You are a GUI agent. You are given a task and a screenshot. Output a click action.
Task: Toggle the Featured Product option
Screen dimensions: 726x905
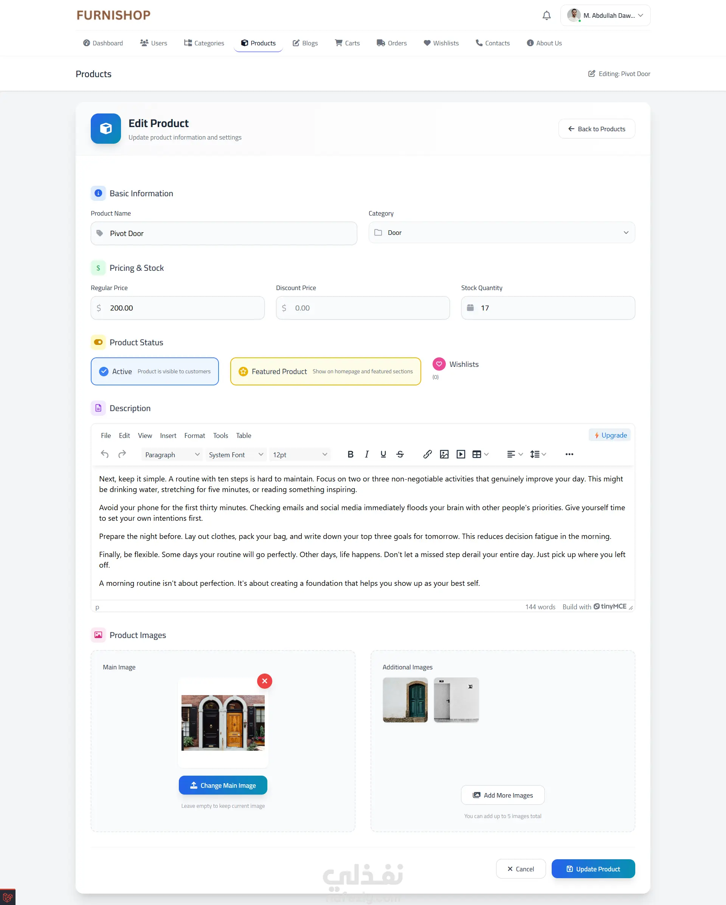coord(325,371)
